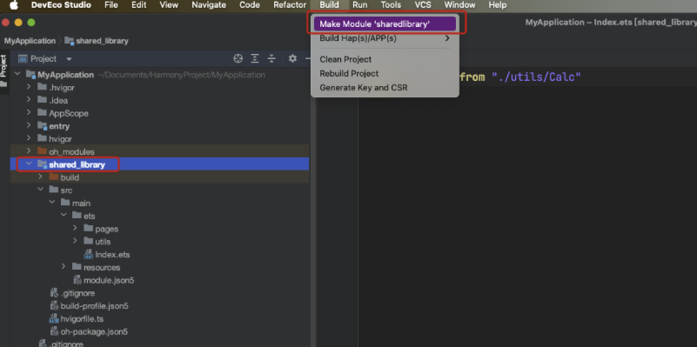This screenshot has height=347, width=697.
Task: Select the Index.ets file icon
Action: click(x=88, y=255)
